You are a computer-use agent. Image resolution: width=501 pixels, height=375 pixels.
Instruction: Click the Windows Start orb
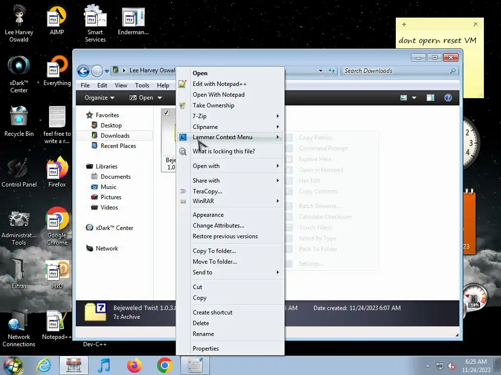click(x=13, y=365)
